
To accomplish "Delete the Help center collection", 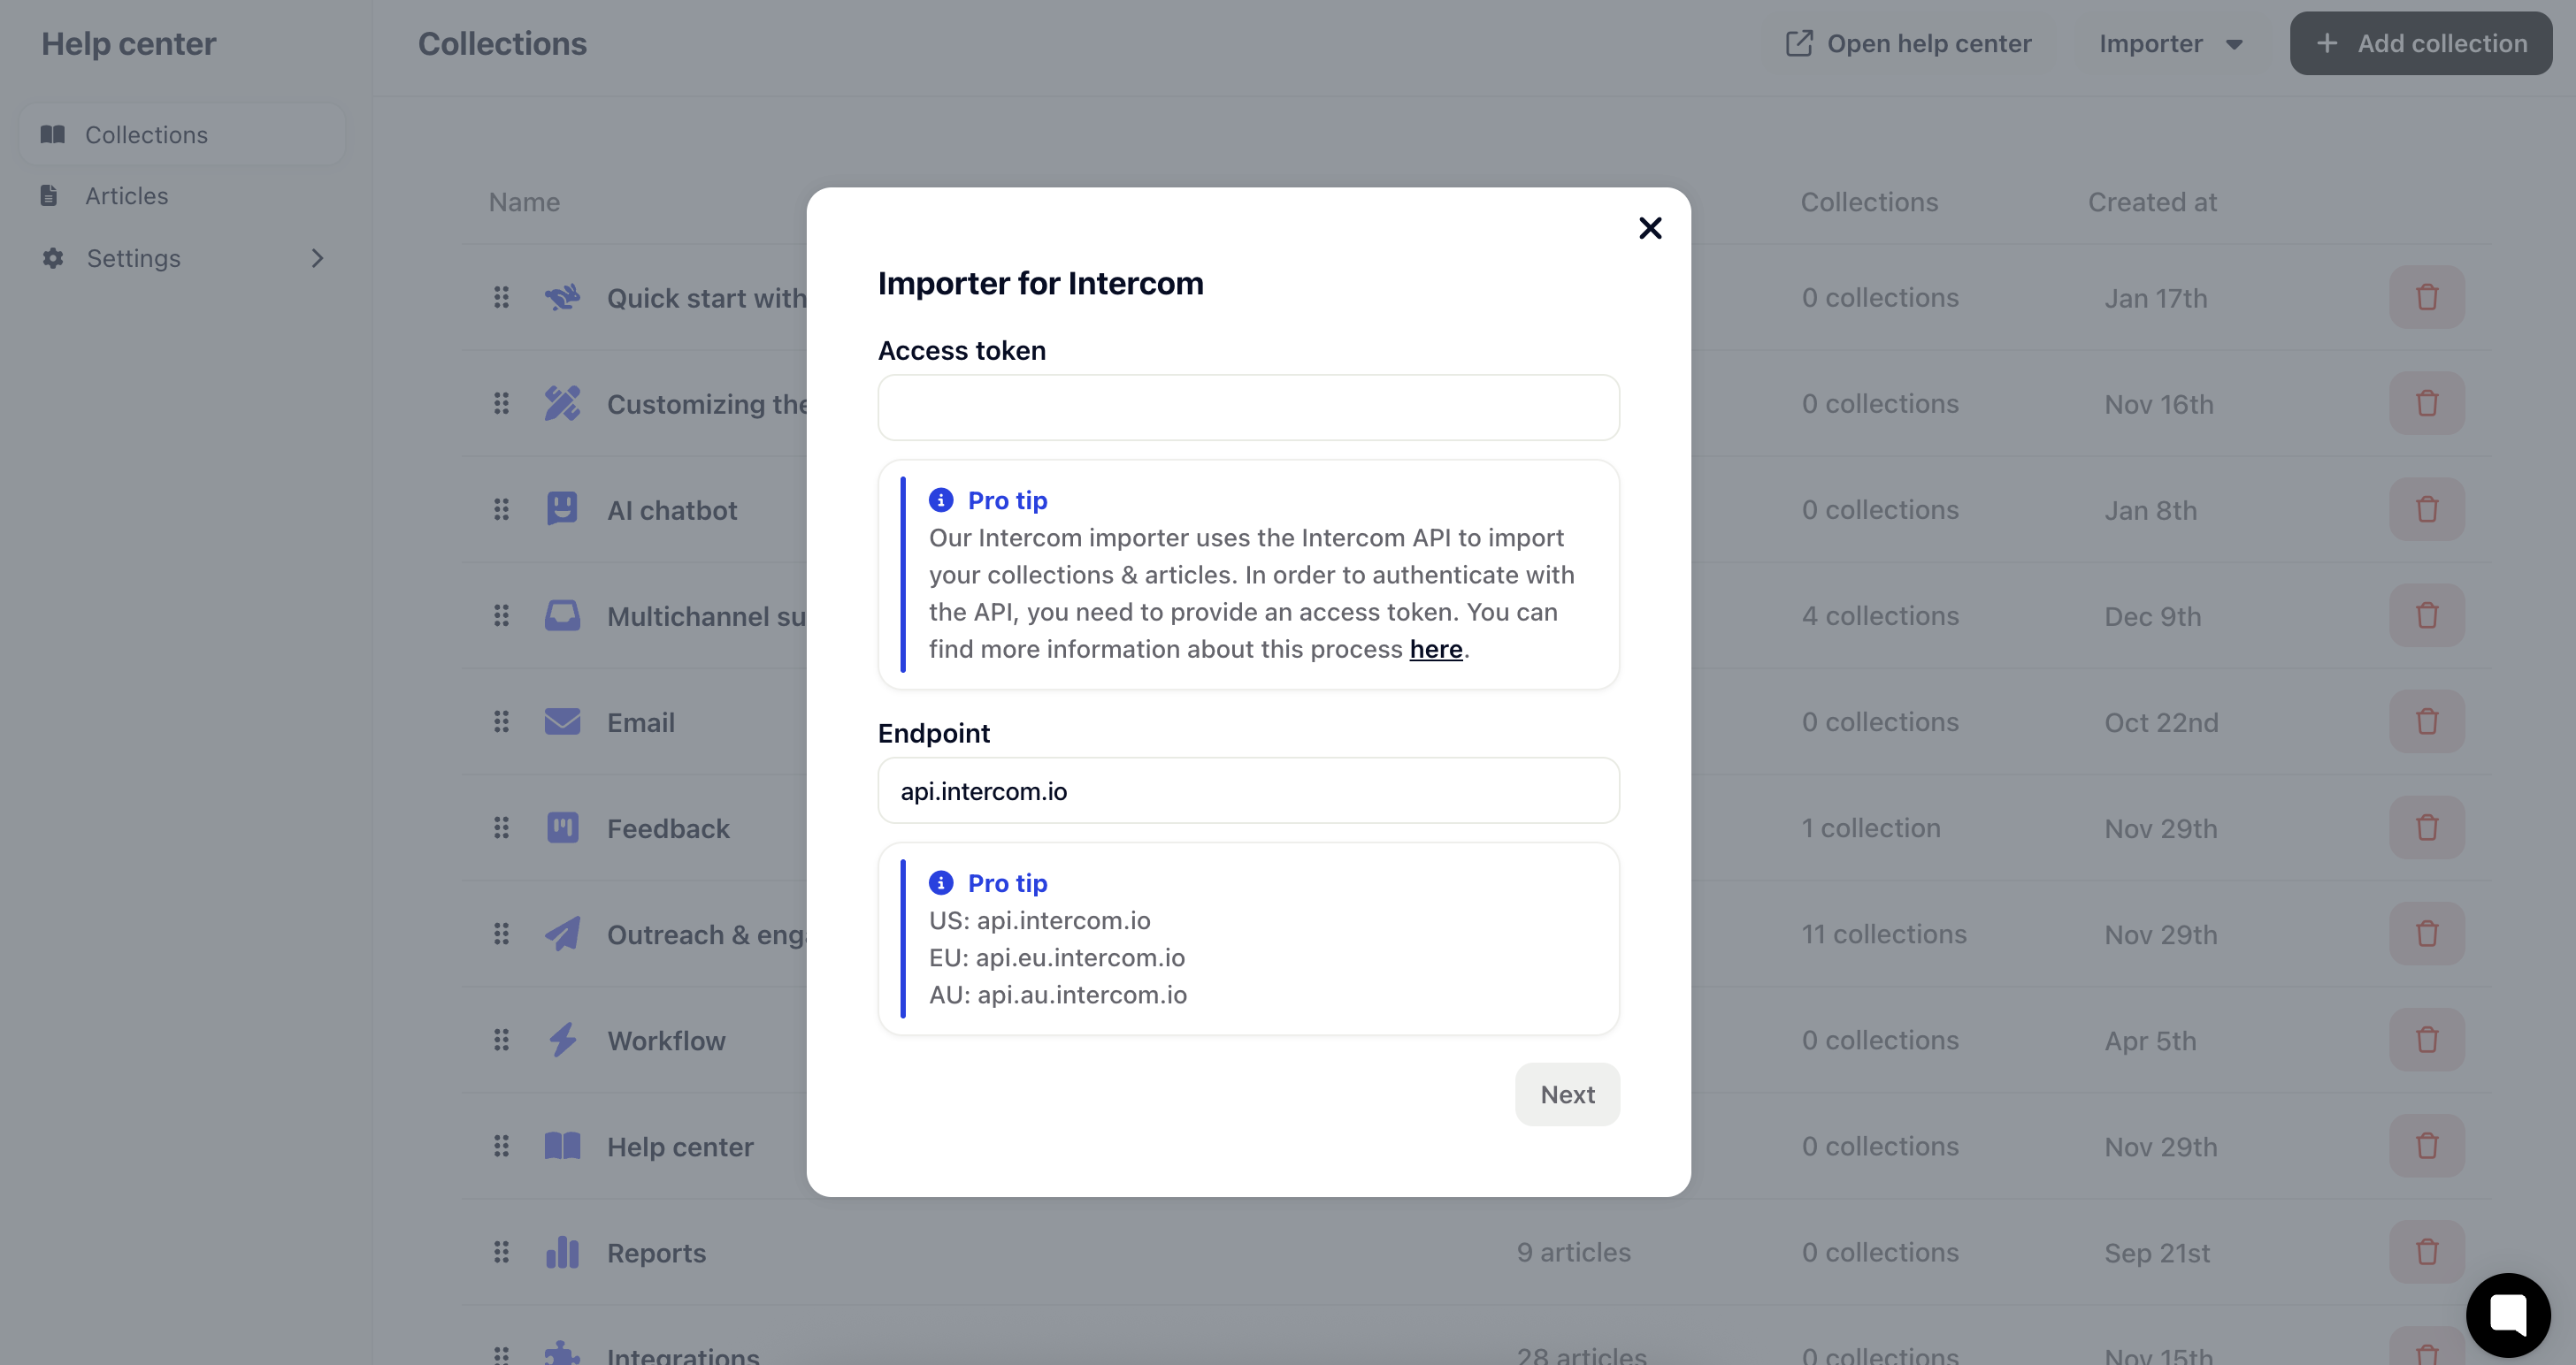I will click(2427, 1145).
